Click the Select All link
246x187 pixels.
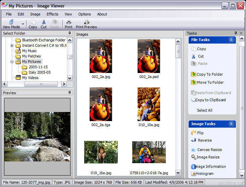[204, 110]
